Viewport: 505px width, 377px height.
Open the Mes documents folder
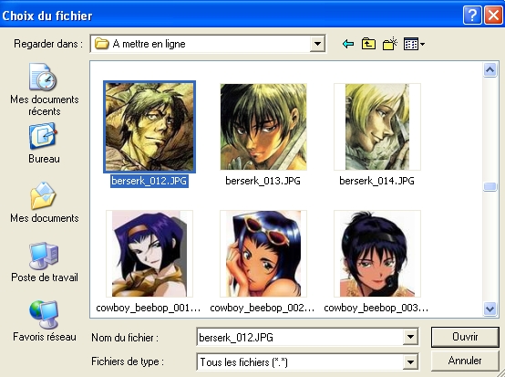[x=44, y=203]
